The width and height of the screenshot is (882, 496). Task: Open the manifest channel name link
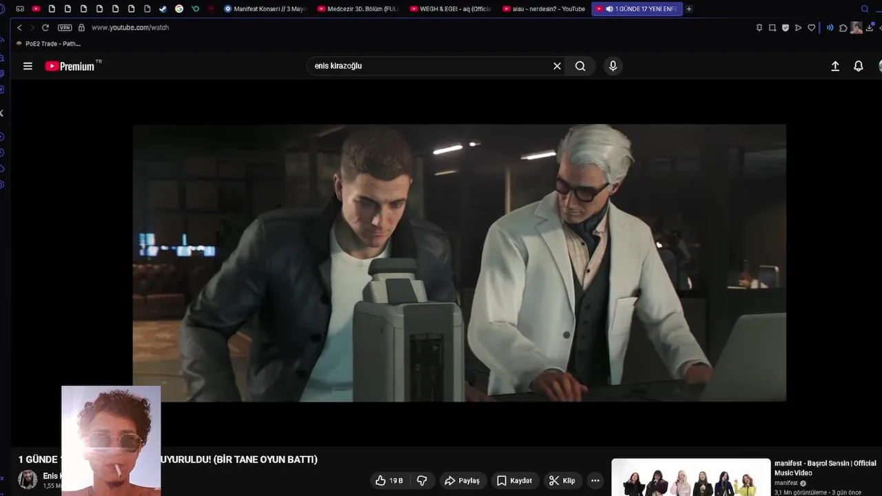[x=786, y=484]
